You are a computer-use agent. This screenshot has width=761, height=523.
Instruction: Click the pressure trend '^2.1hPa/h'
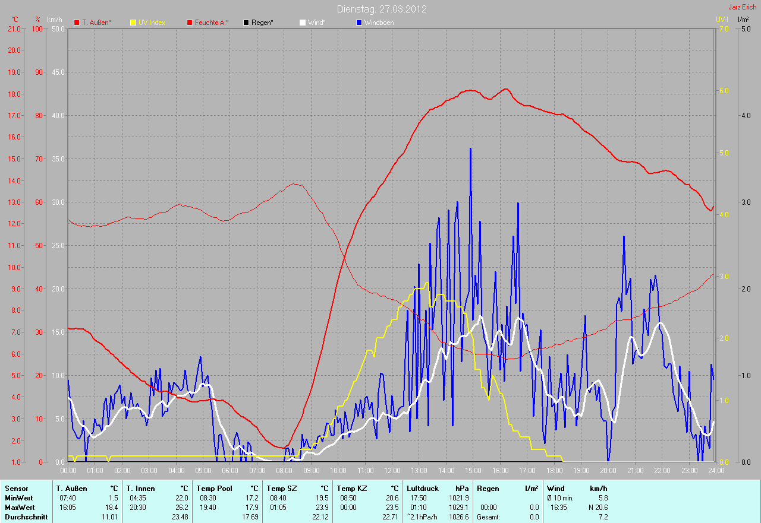click(x=423, y=517)
